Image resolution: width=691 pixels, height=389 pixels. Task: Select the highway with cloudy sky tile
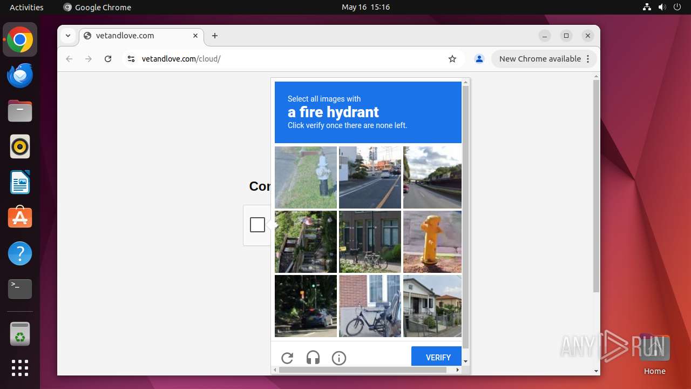coord(432,177)
